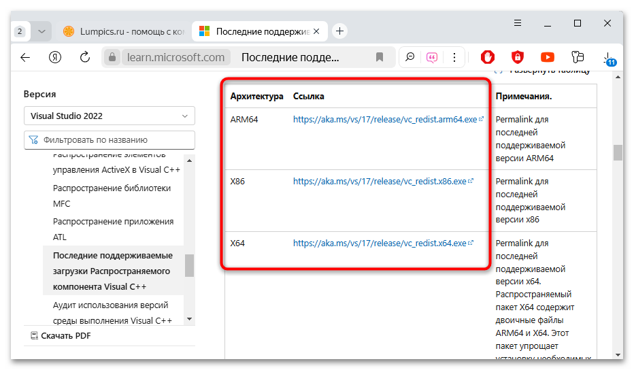Viewport: 634px width, 370px height.
Task: Select the Последние поддерживаемые tab
Action: click(x=258, y=31)
